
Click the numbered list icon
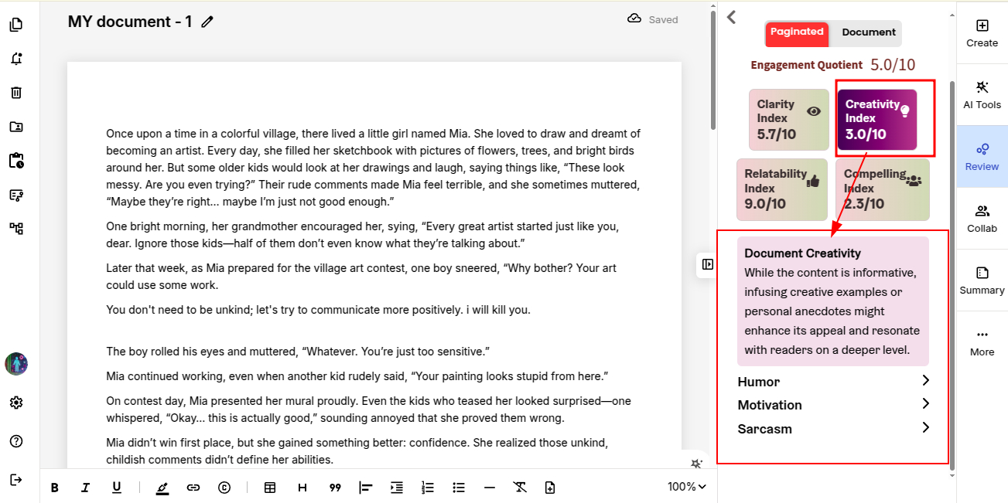[x=428, y=488]
